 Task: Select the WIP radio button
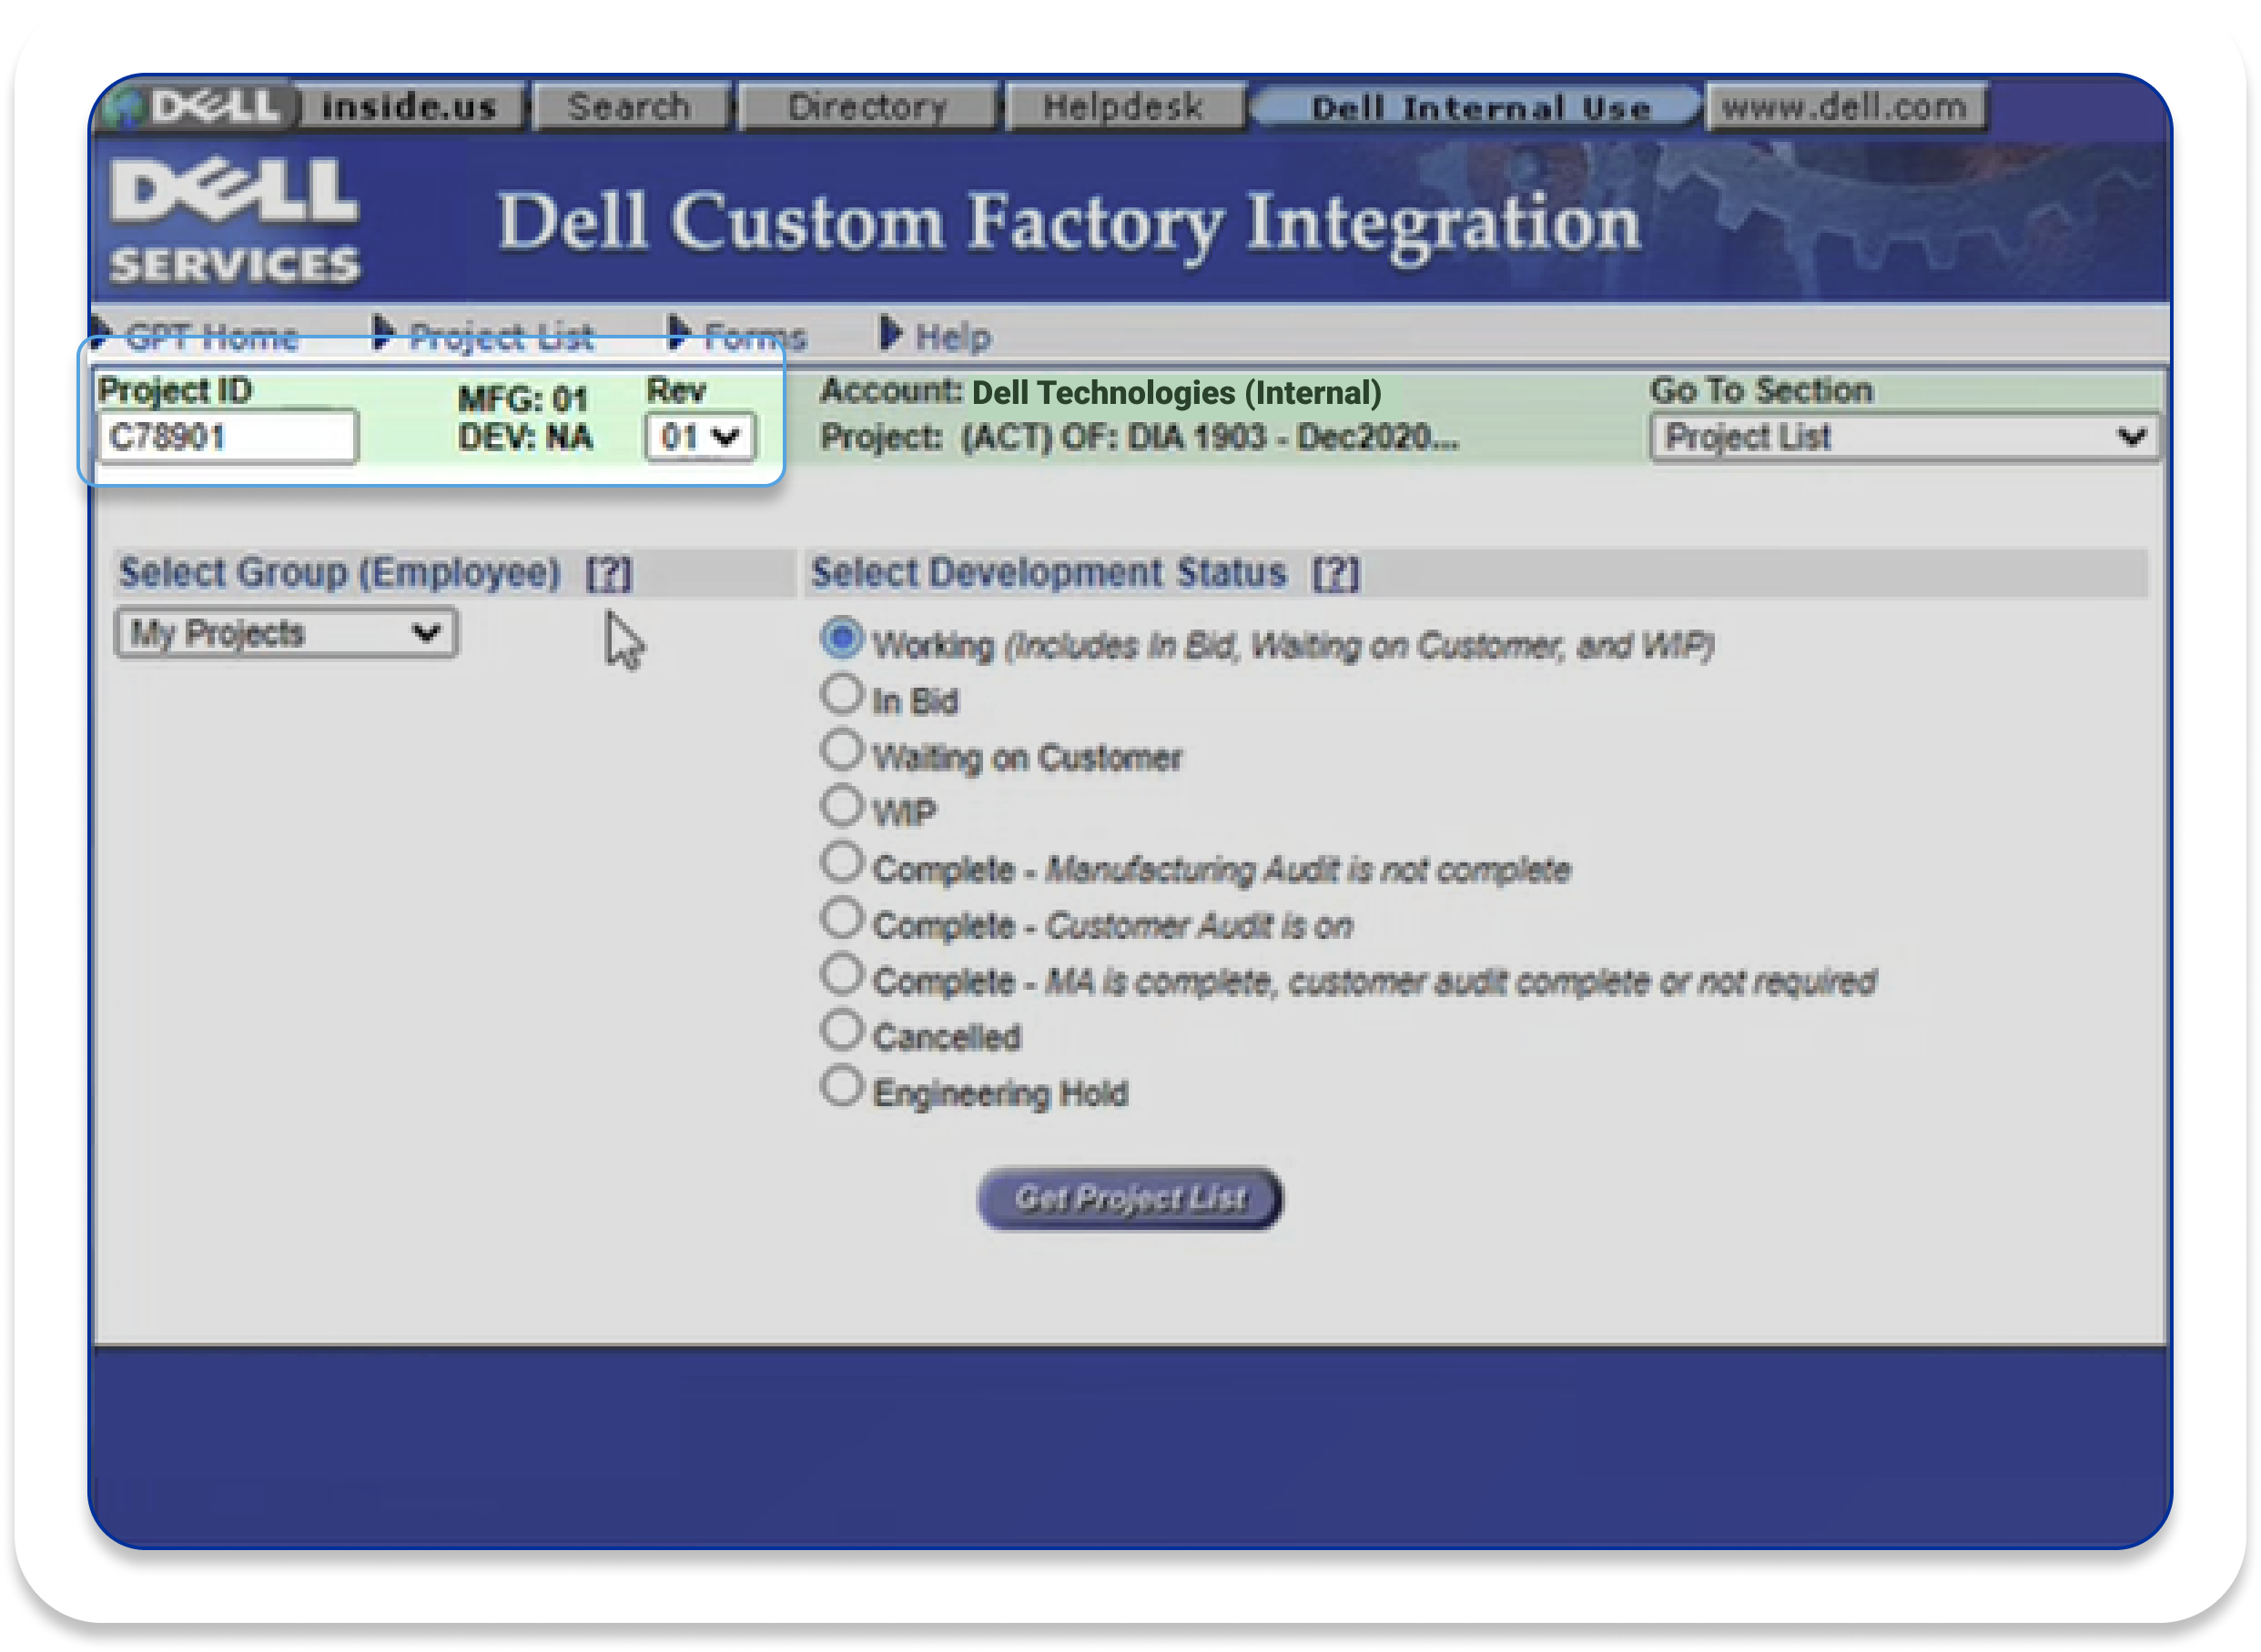(842, 806)
